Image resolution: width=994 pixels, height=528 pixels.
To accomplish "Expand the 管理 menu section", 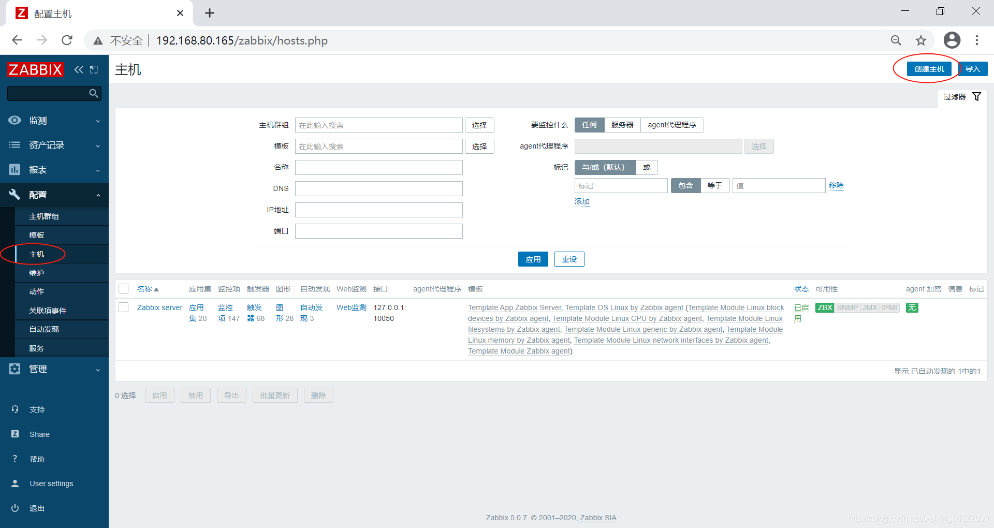I will (x=54, y=369).
